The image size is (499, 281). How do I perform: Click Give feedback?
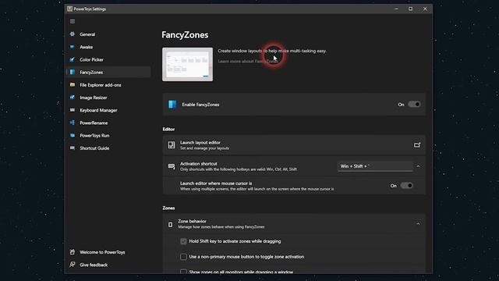click(x=108, y=265)
